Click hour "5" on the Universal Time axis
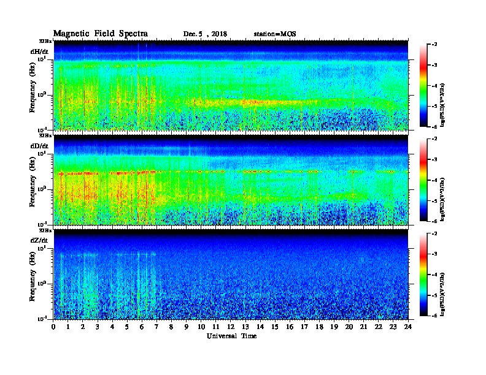Screen dimensions: 486x375 127,327
